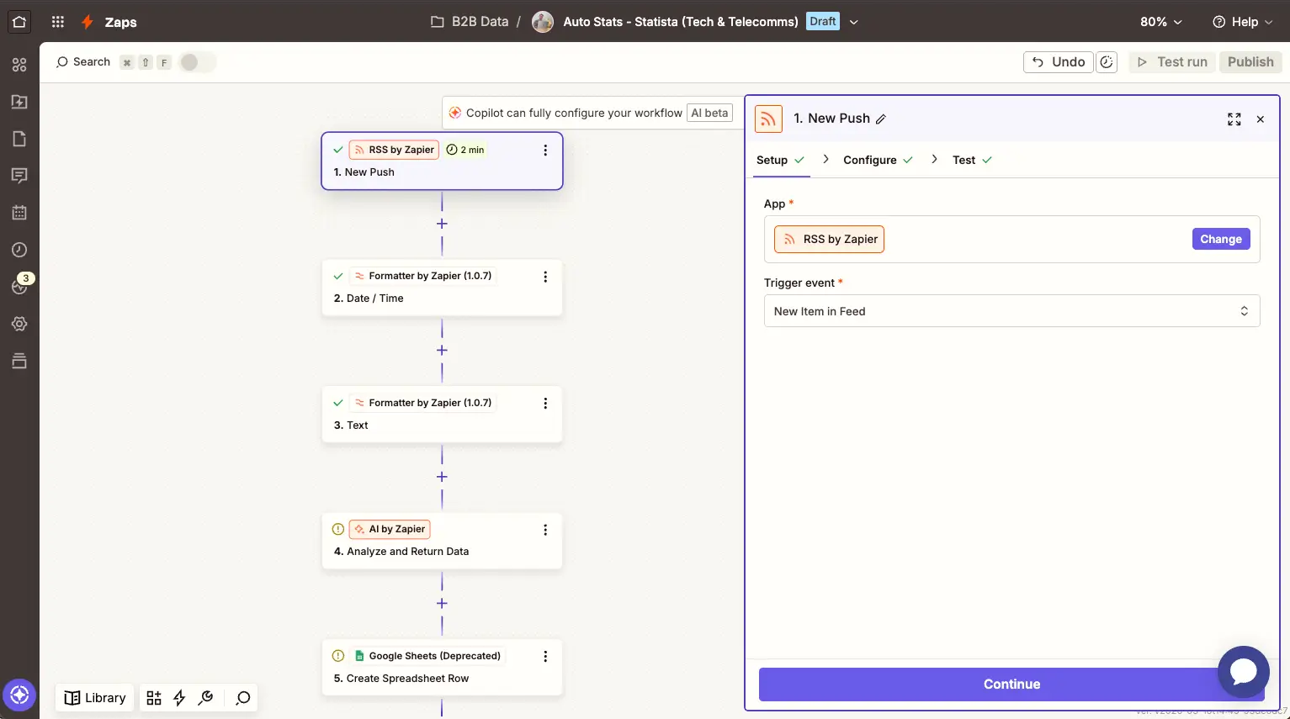Image resolution: width=1290 pixels, height=719 pixels.
Task: Expand the zap title dropdown chevron
Action: click(x=853, y=22)
